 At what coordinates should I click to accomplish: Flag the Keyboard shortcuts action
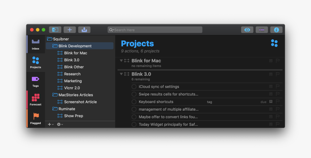click(x=278, y=102)
